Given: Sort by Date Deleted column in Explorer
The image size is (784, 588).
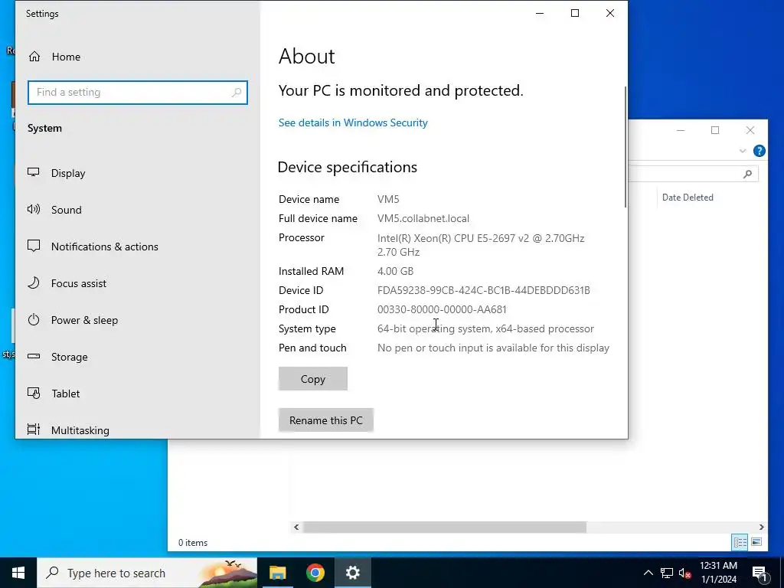Looking at the screenshot, I should point(688,198).
